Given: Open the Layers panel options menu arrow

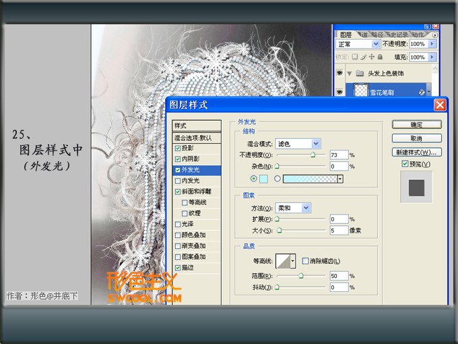Looking at the screenshot, I should click(x=435, y=35).
